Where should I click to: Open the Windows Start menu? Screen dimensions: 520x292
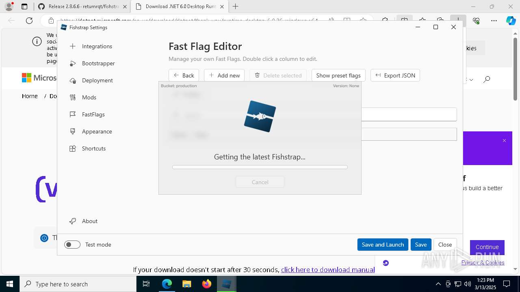[10, 284]
